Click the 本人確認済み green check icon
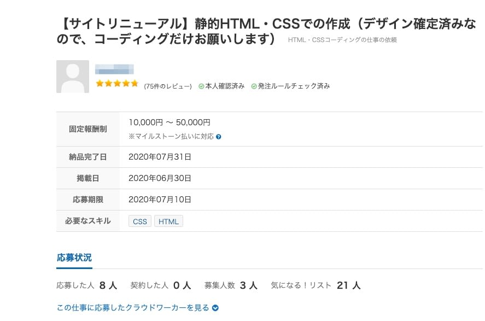This screenshot has height=321, width=485. pyautogui.click(x=201, y=86)
